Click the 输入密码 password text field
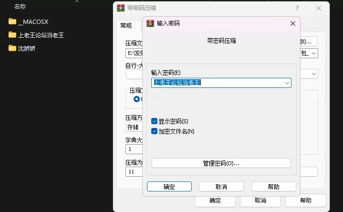Viewport: 343px width, 212px height. click(x=217, y=83)
